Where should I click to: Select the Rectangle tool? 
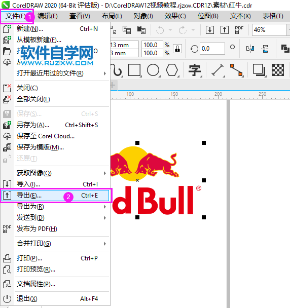(134, 70)
